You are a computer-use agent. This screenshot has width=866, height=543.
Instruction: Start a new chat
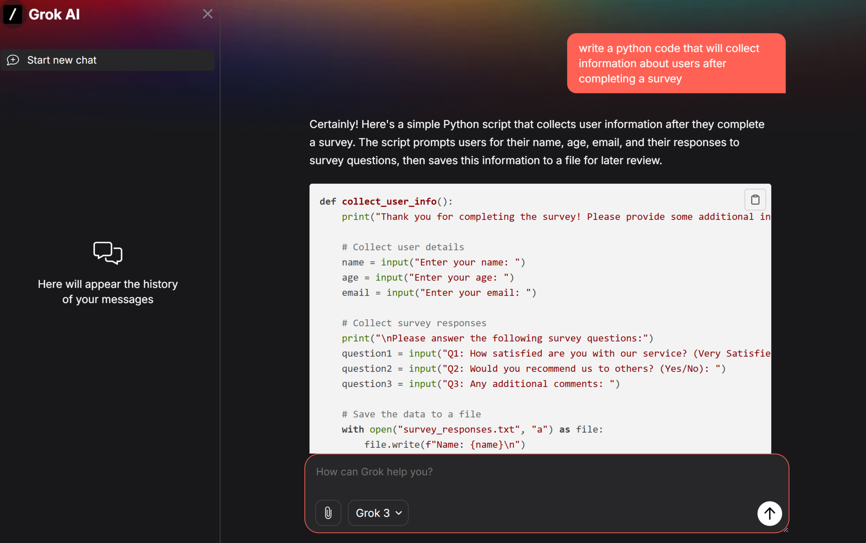107,60
